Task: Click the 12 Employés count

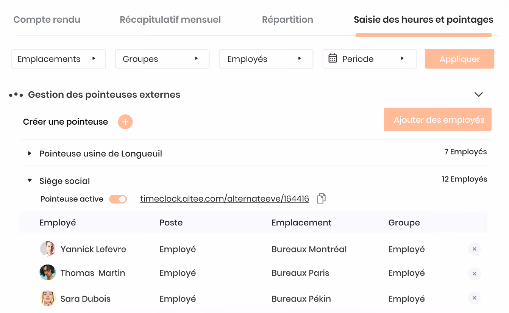Action: coord(465,179)
